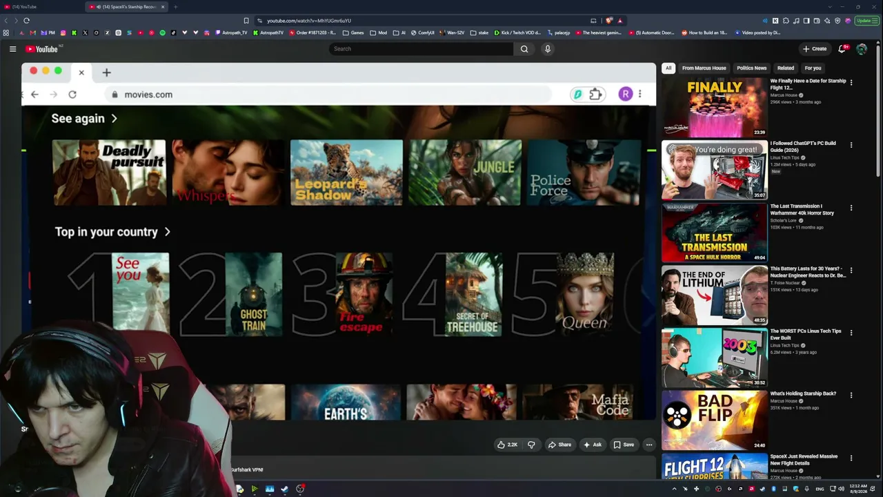Viewport: 883px width, 497px height.
Task: Click the Save button
Action: coord(624,445)
